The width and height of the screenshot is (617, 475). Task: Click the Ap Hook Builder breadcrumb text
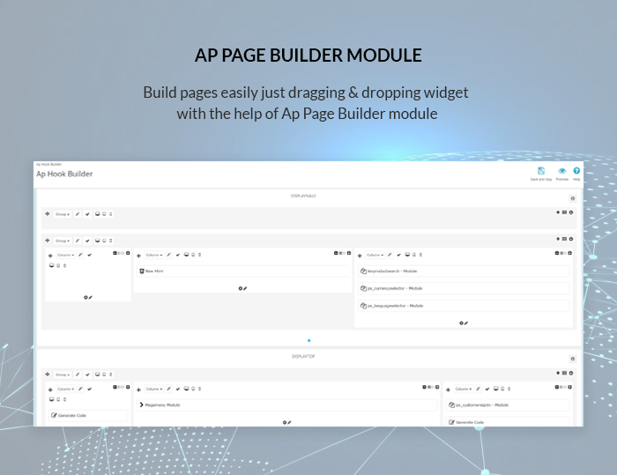(x=48, y=165)
